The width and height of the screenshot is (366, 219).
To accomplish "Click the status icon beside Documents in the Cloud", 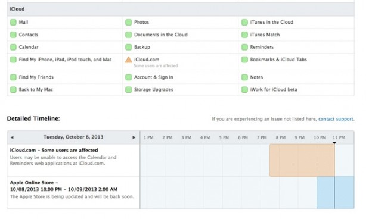I will [128, 35].
